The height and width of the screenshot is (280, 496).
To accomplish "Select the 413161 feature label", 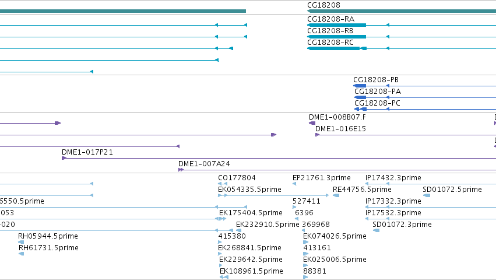I will pos(317,248).
